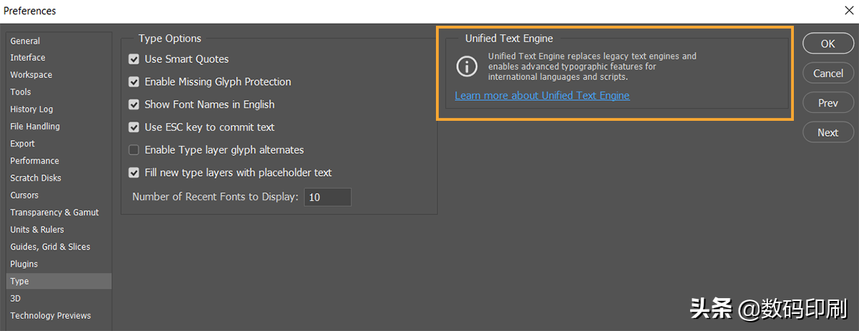Close the Preferences dialog window
The image size is (859, 331).
pos(848,11)
